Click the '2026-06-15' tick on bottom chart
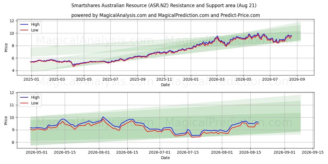328x164 pixels. click(x=127, y=153)
